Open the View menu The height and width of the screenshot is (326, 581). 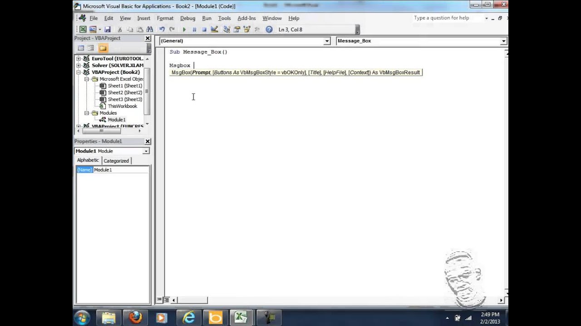click(125, 18)
